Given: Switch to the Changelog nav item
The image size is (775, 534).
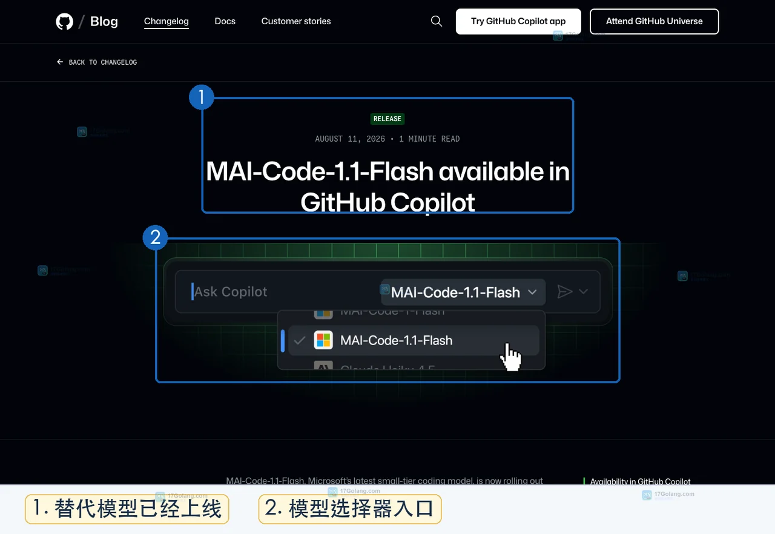Looking at the screenshot, I should point(167,21).
